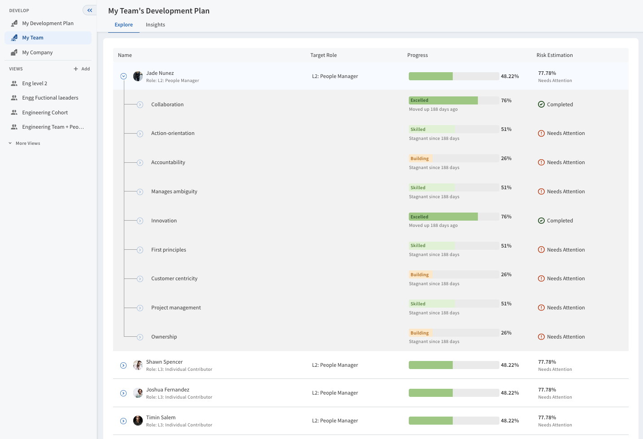The height and width of the screenshot is (439, 643).
Task: Click Shawn Spencer's avatar
Action: tap(138, 365)
